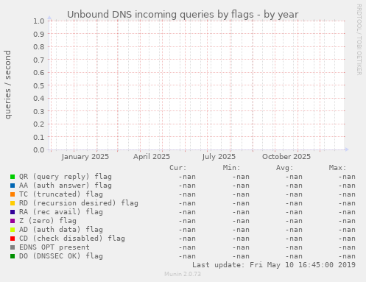Click the blue AA flag color swatch
The height and width of the screenshot is (282, 366).
[13, 186]
